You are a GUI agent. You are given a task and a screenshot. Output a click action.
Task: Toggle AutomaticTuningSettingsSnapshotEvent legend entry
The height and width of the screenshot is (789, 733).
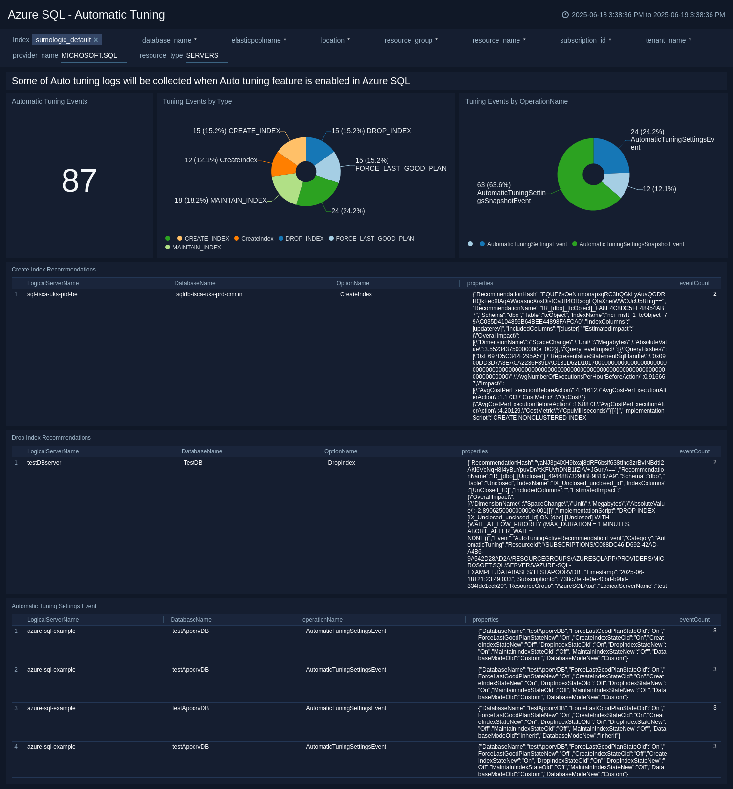point(628,244)
